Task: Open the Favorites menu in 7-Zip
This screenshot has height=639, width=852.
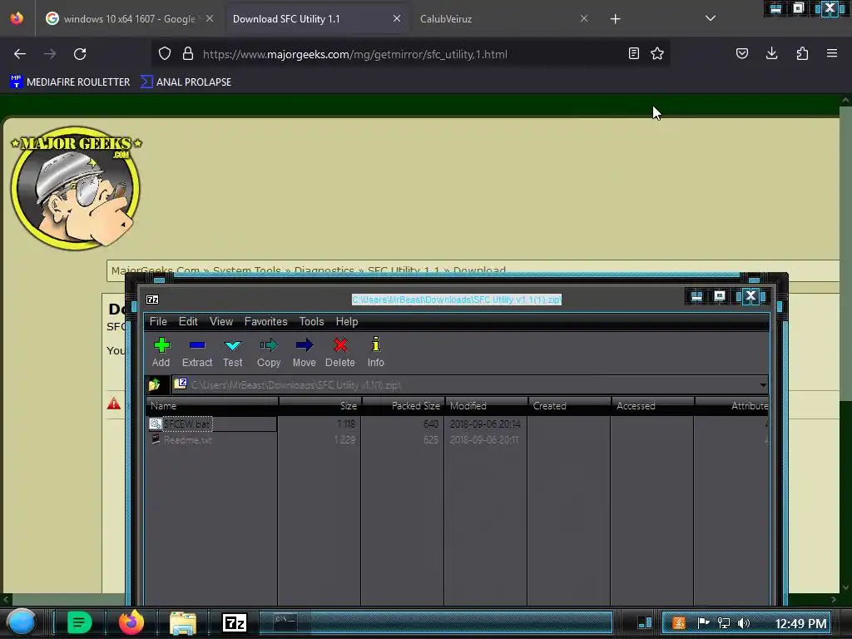Action: 265,322
